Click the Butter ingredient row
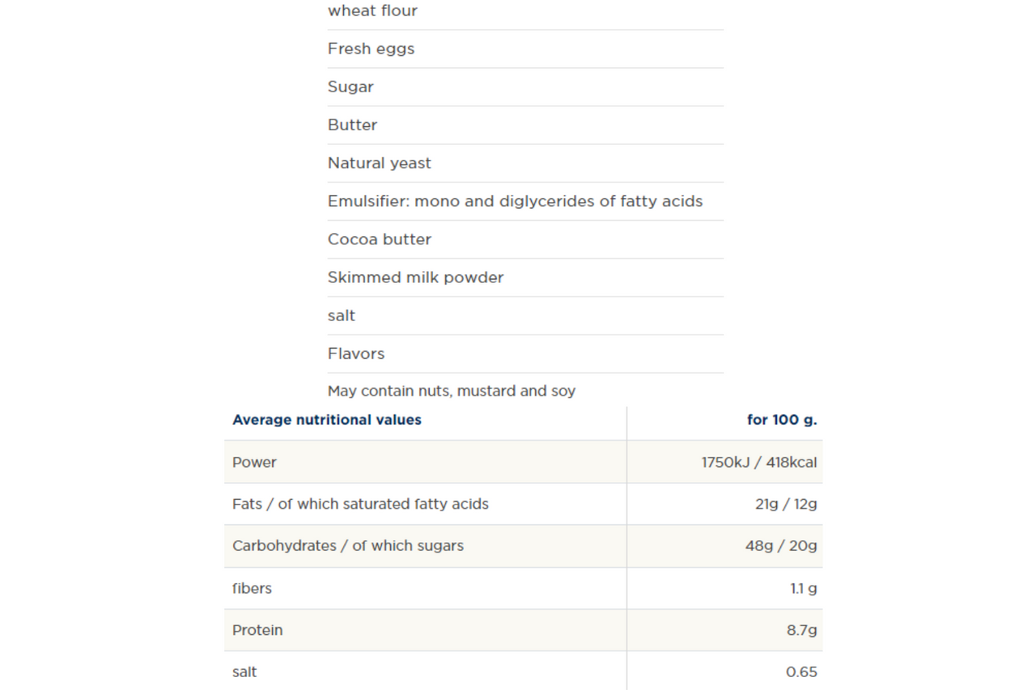 (525, 125)
